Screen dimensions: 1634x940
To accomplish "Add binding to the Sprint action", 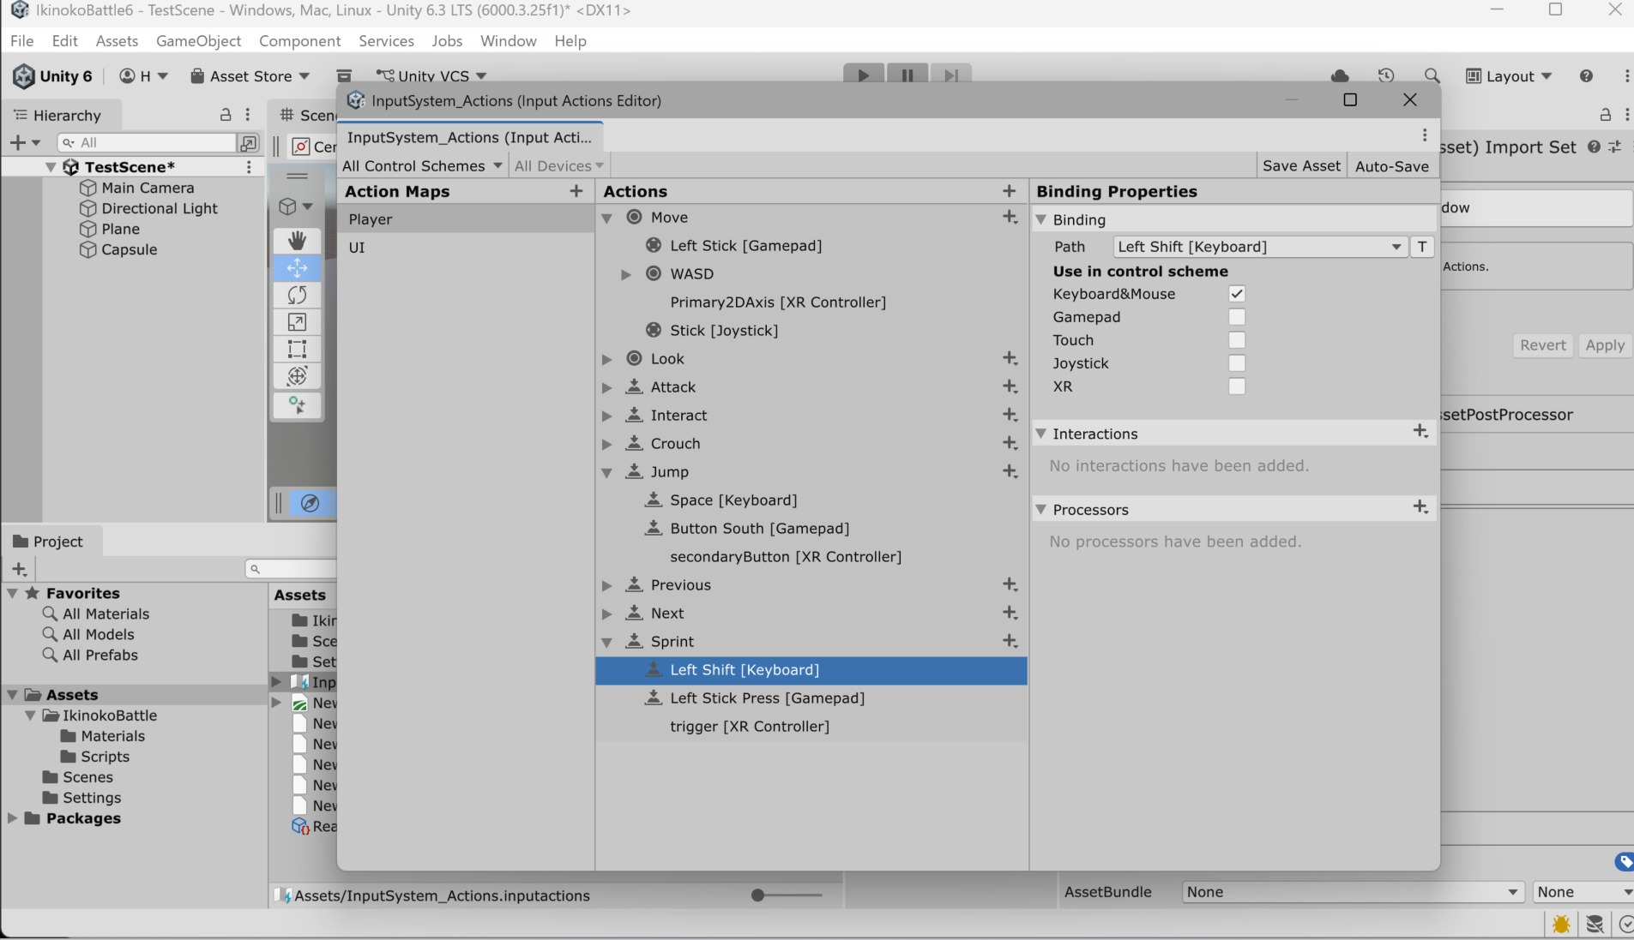I will click(x=1010, y=641).
